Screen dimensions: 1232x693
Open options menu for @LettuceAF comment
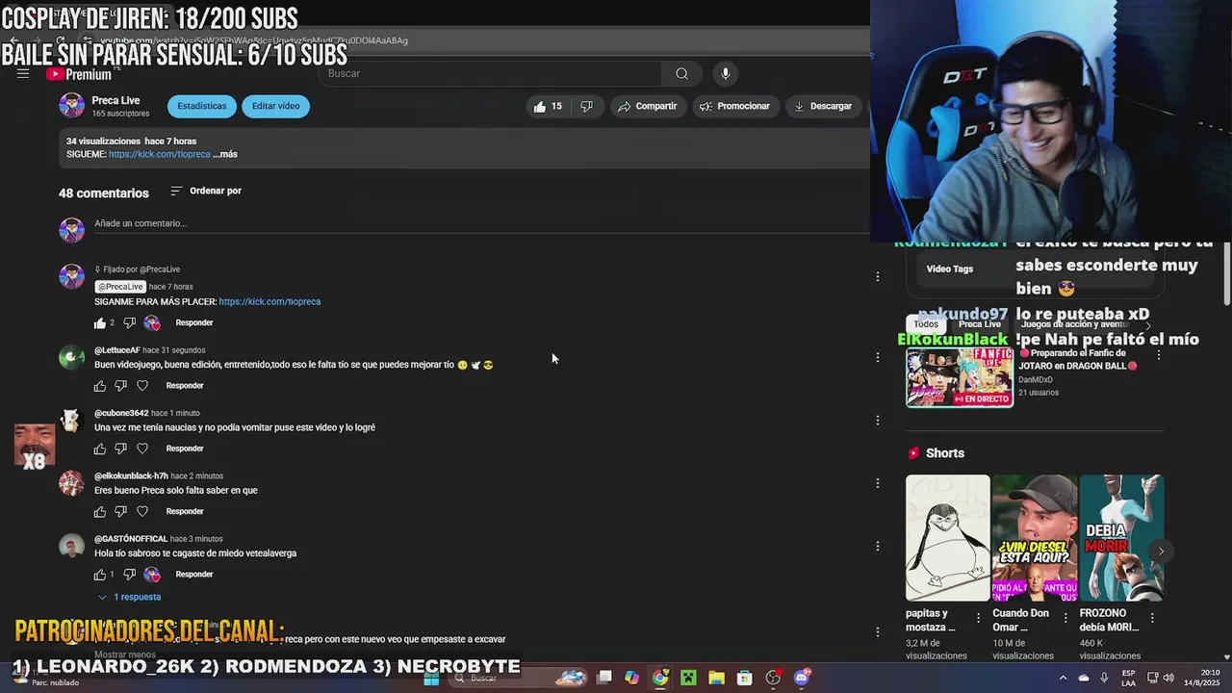877,357
